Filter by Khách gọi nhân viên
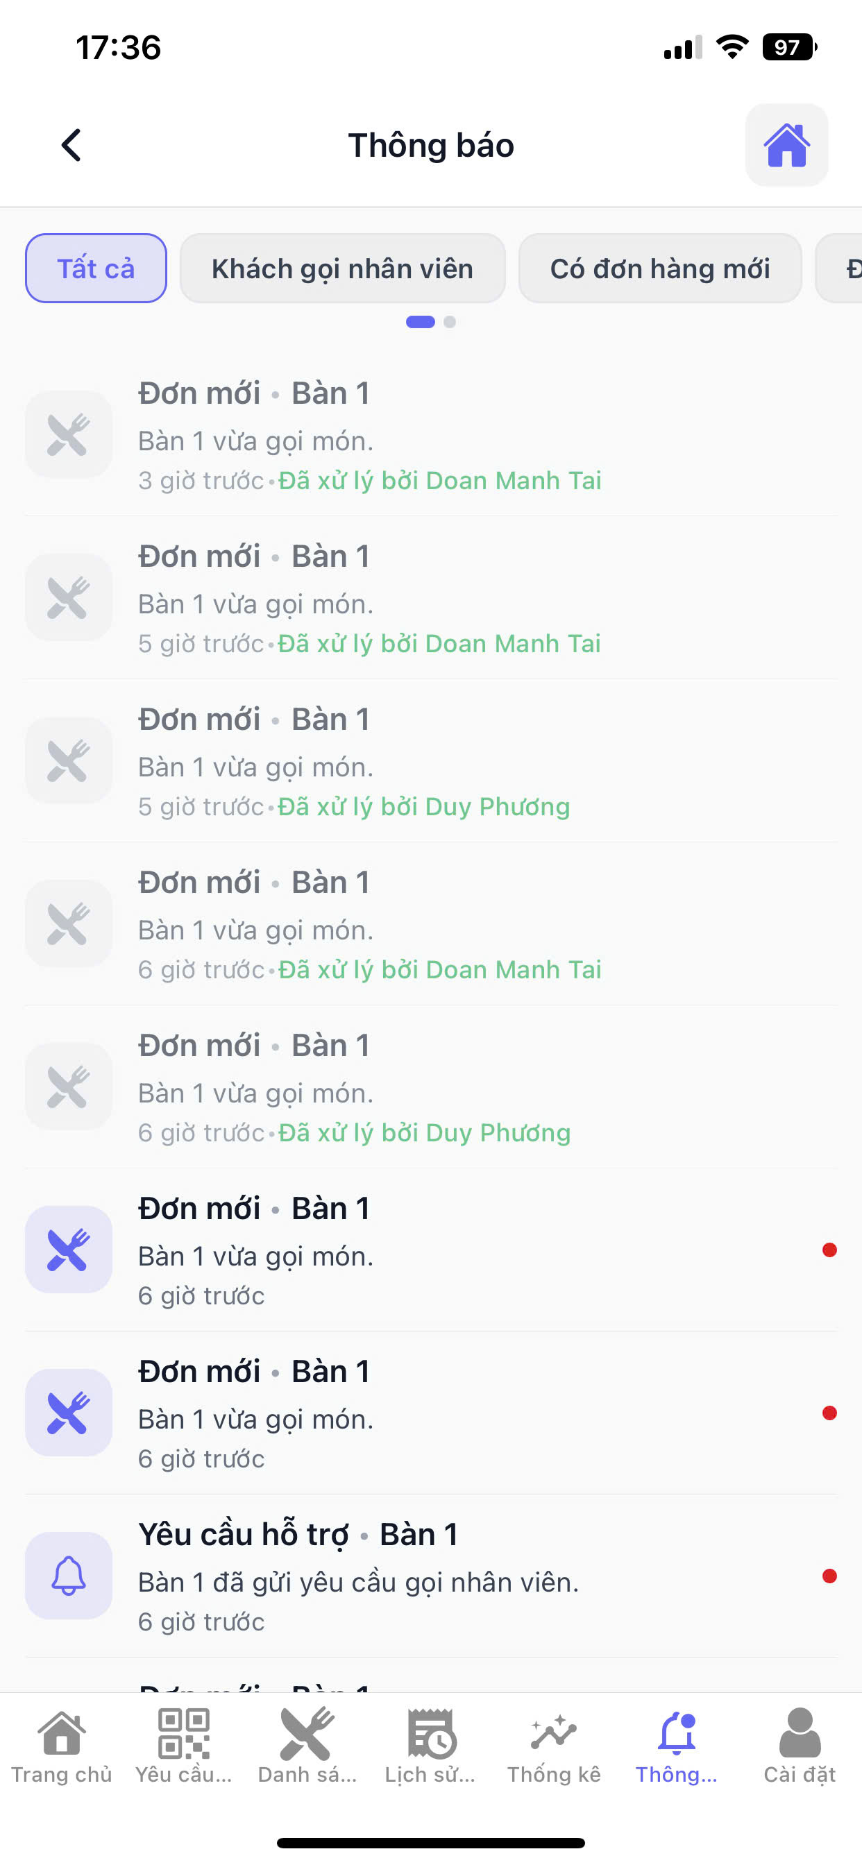This screenshot has height=1865, width=862. coord(342,268)
